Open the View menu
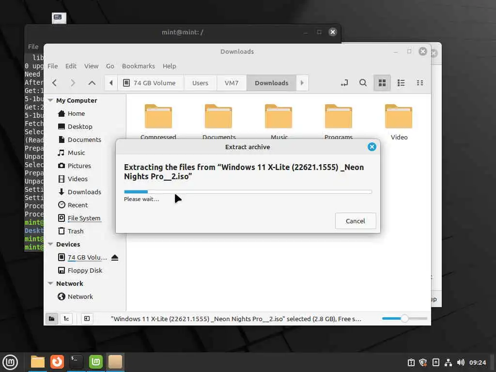The height and width of the screenshot is (372, 496). coord(91,66)
